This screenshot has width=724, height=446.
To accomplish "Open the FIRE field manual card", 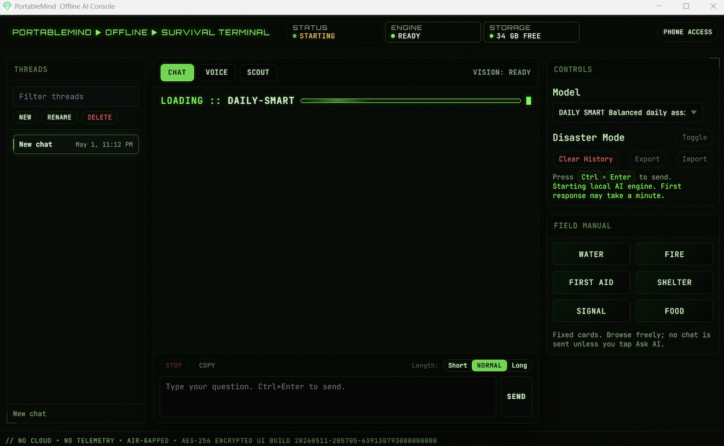I will click(675, 254).
